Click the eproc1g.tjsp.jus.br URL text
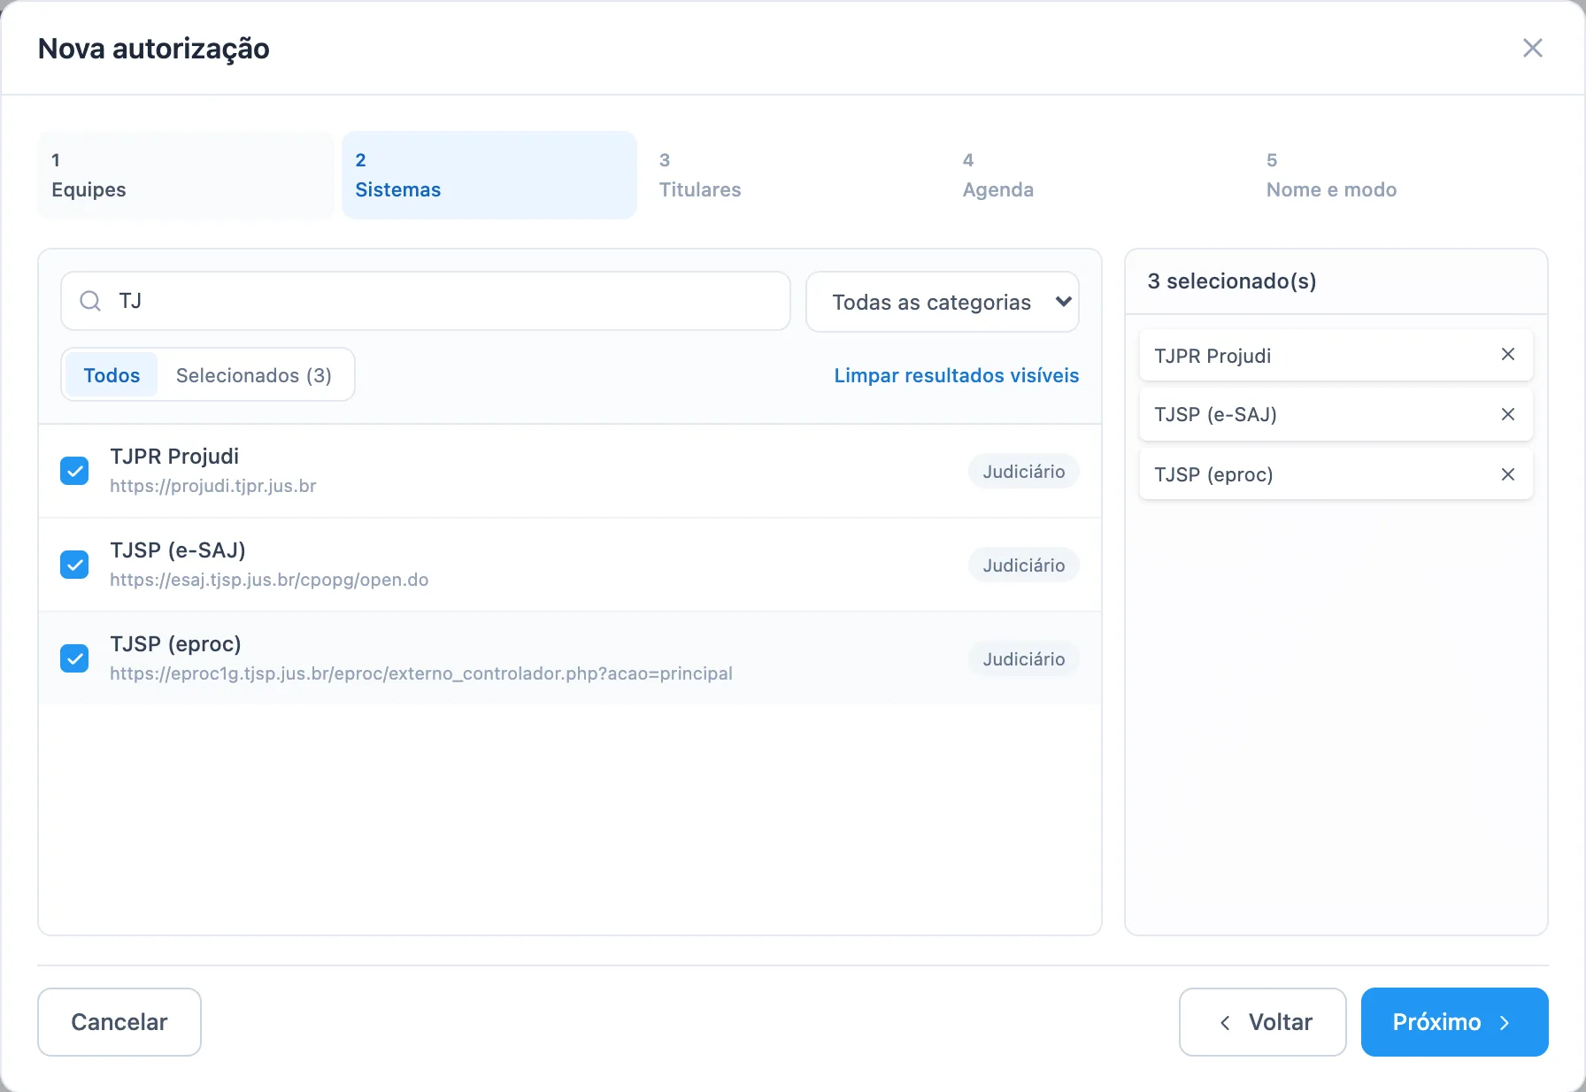Viewport: 1586px width, 1092px height. click(x=421, y=673)
